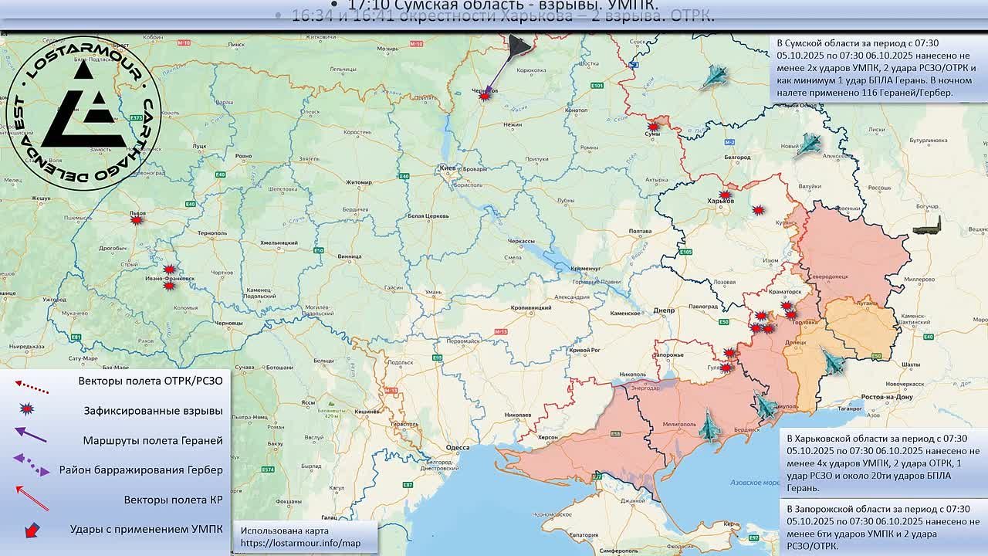The width and height of the screenshot is (988, 556).
Task: Click the explosion marker on Харьков
Action: pyautogui.click(x=725, y=195)
